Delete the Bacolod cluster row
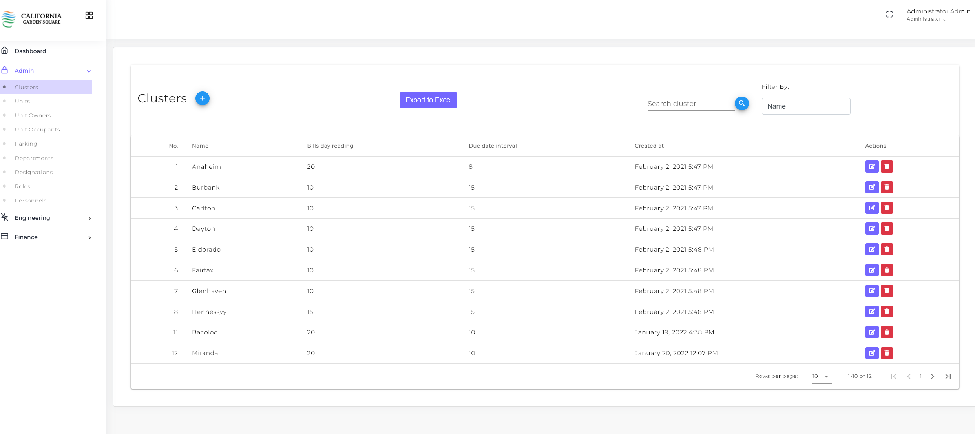 [887, 332]
